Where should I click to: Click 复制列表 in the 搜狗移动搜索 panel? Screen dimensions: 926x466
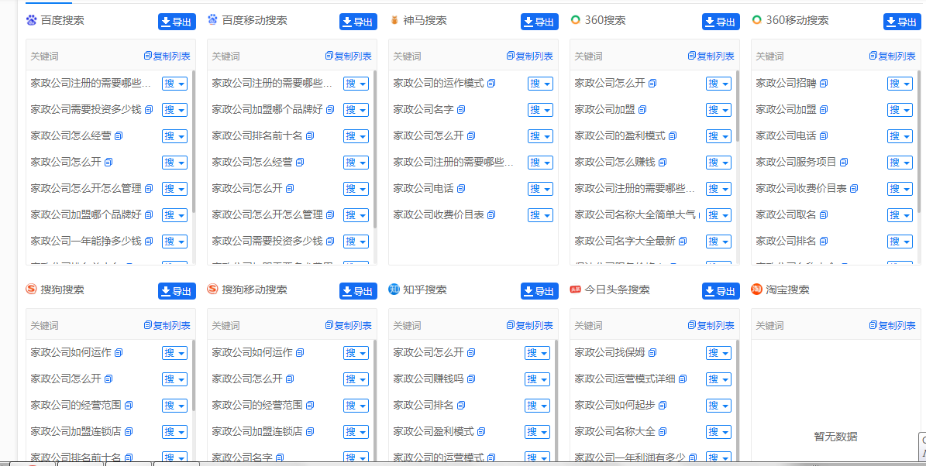pos(349,326)
